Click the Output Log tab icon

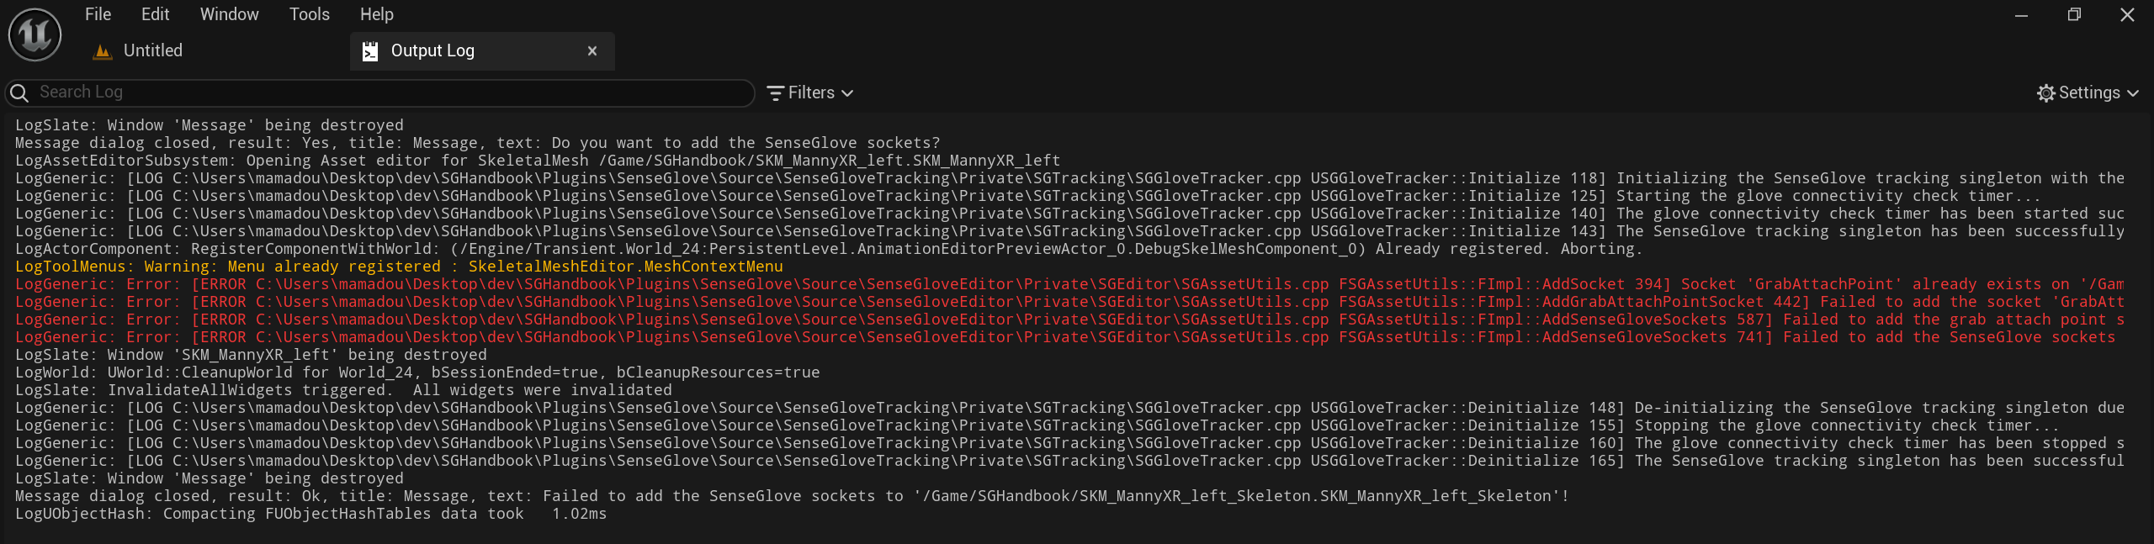tap(369, 50)
